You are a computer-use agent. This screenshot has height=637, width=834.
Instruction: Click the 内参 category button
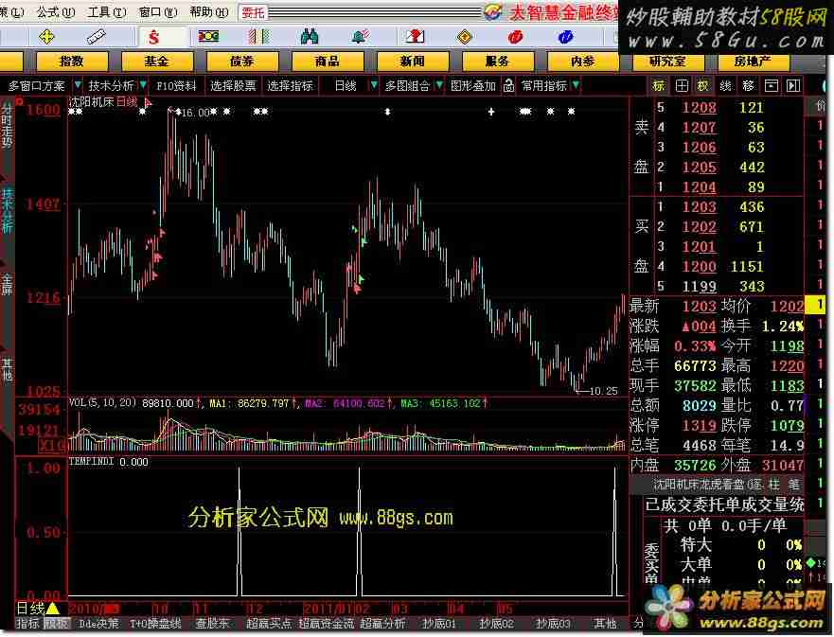(582, 62)
